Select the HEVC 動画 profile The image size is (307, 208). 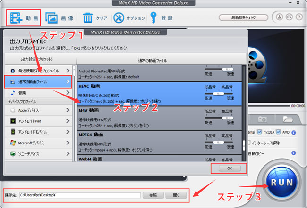tap(159, 94)
